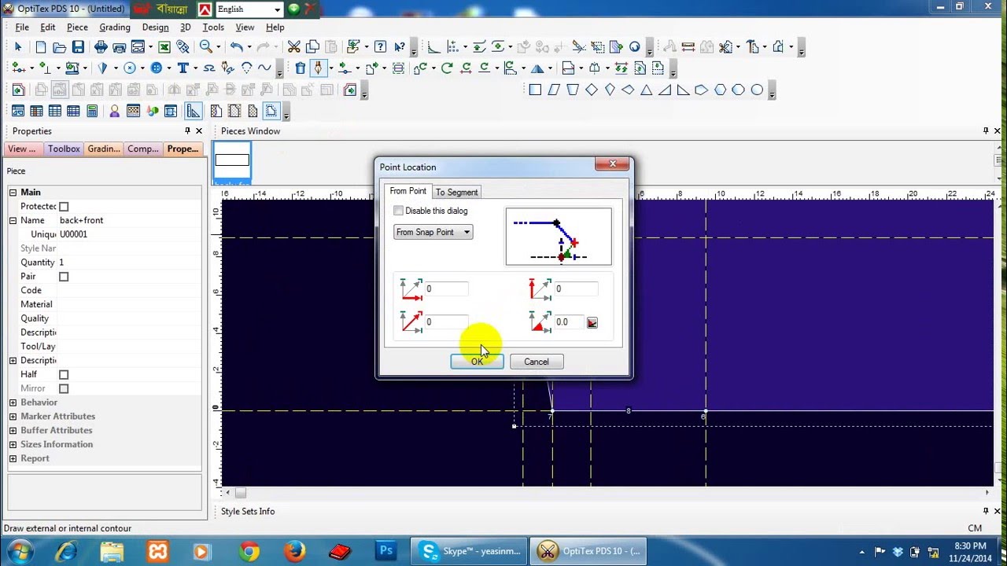Click the 0.0 angle input field
The width and height of the screenshot is (1007, 566).
point(570,322)
